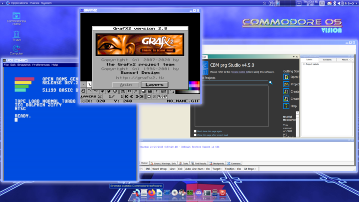Click the date and time in the top panel
Image resolution: width=359 pixels, height=202 pixels.
[x=311, y=3]
